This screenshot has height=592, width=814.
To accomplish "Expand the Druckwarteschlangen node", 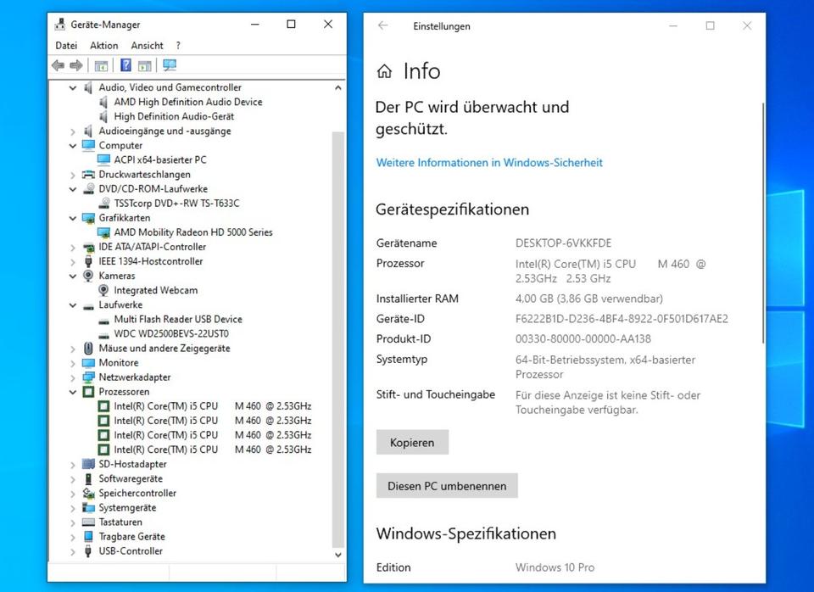I will (x=73, y=175).
